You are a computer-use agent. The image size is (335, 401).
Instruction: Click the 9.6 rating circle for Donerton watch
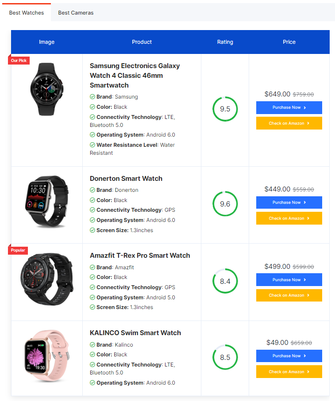click(x=225, y=204)
